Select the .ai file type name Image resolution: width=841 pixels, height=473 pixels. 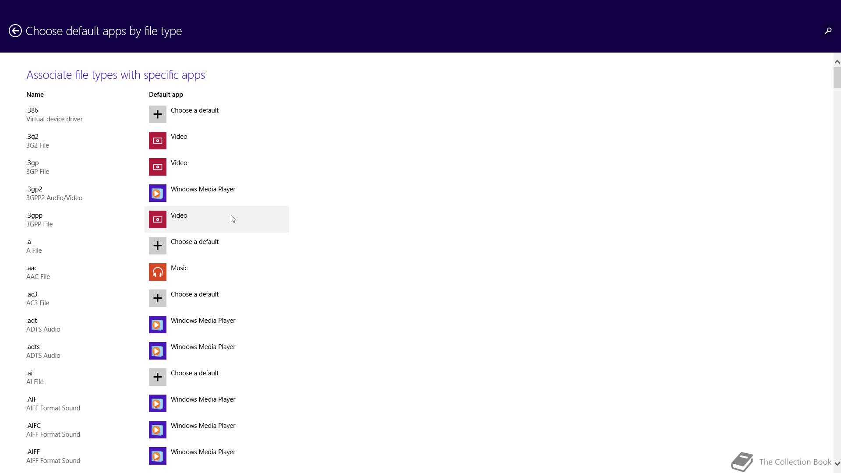[x=29, y=373]
